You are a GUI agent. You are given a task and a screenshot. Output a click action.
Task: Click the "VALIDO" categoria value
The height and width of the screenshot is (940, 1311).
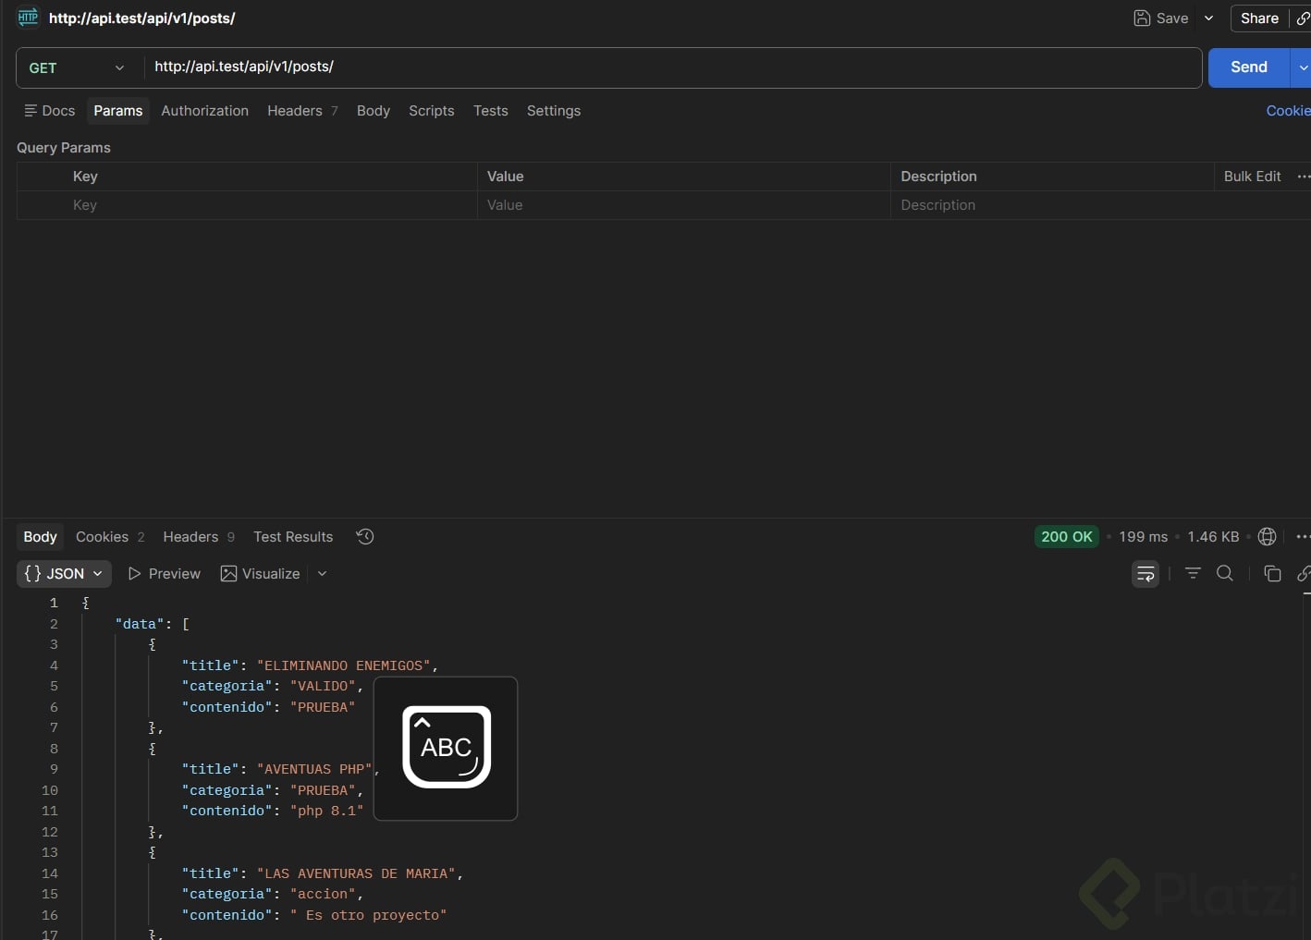[323, 686]
